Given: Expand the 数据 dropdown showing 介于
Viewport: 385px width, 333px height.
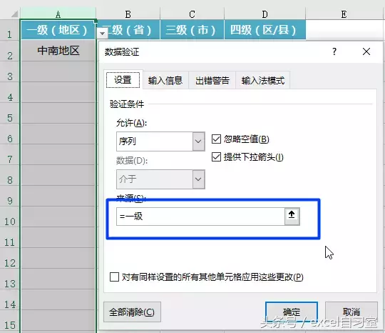Looking at the screenshot, I should [198, 179].
